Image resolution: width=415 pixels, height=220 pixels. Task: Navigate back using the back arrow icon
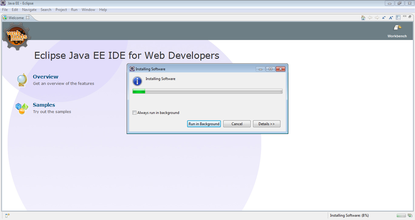tap(370, 18)
